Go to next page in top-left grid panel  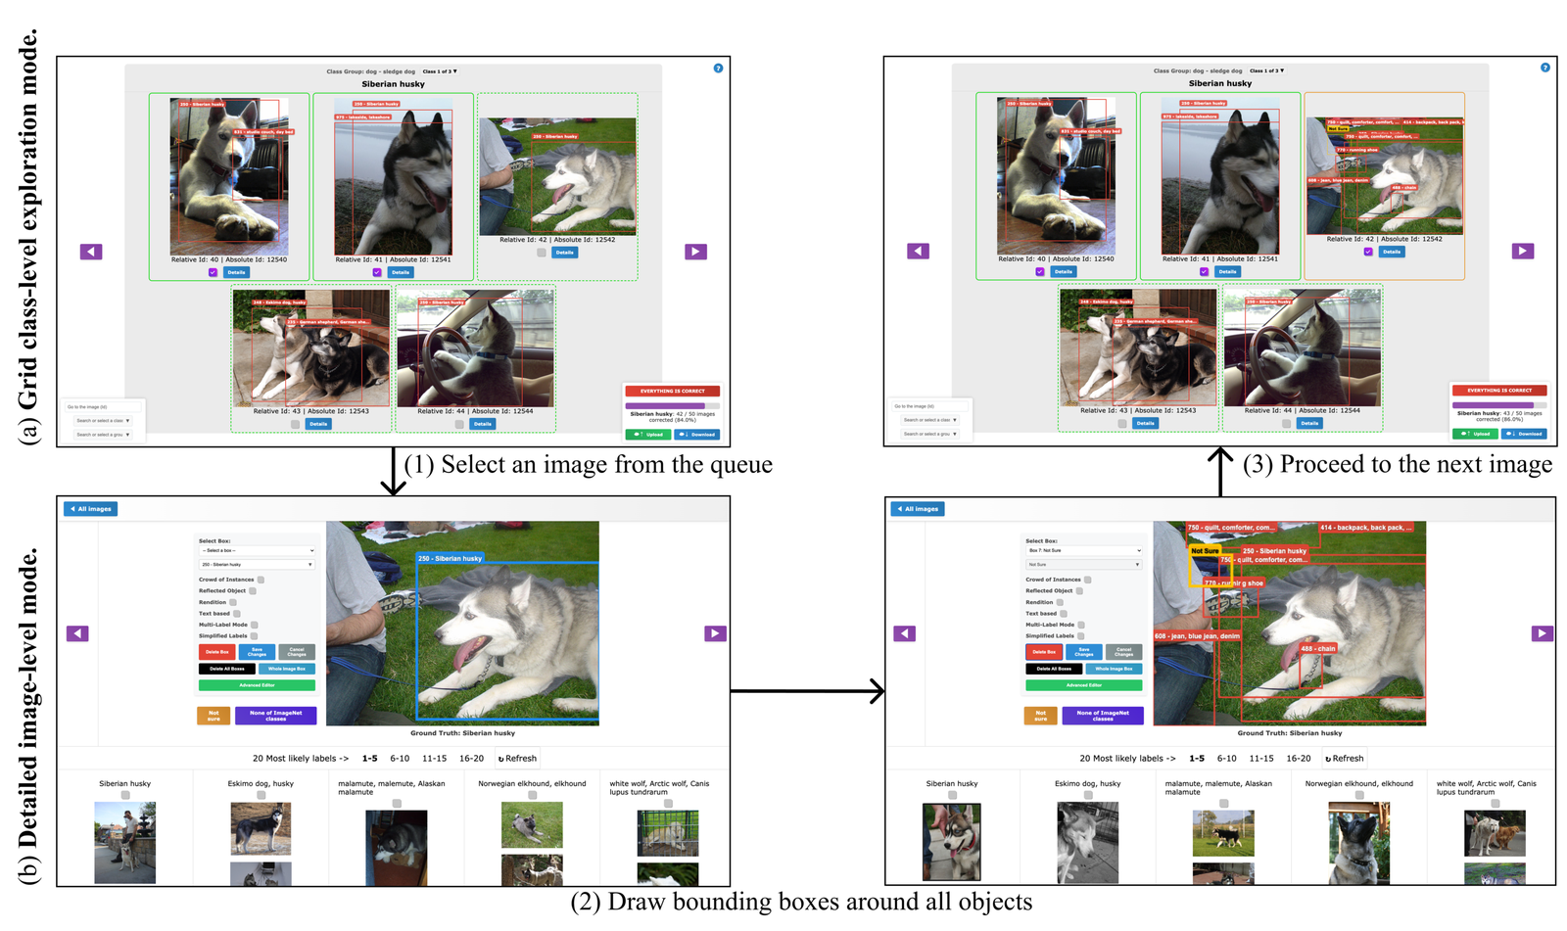point(695,252)
